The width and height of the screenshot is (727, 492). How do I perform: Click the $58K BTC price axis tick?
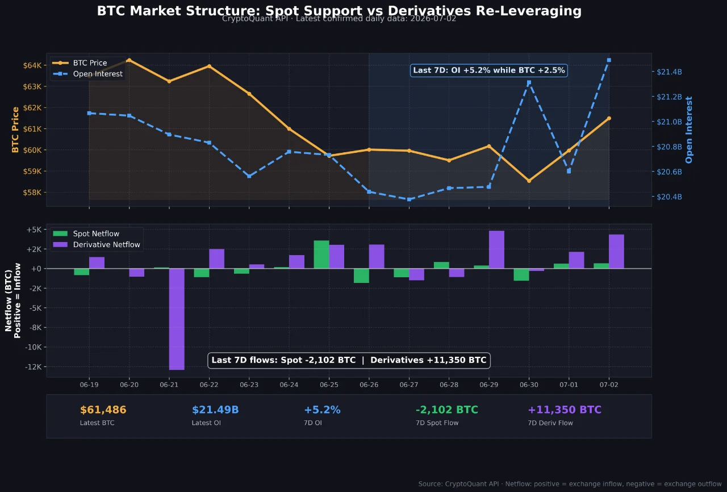[32, 192]
